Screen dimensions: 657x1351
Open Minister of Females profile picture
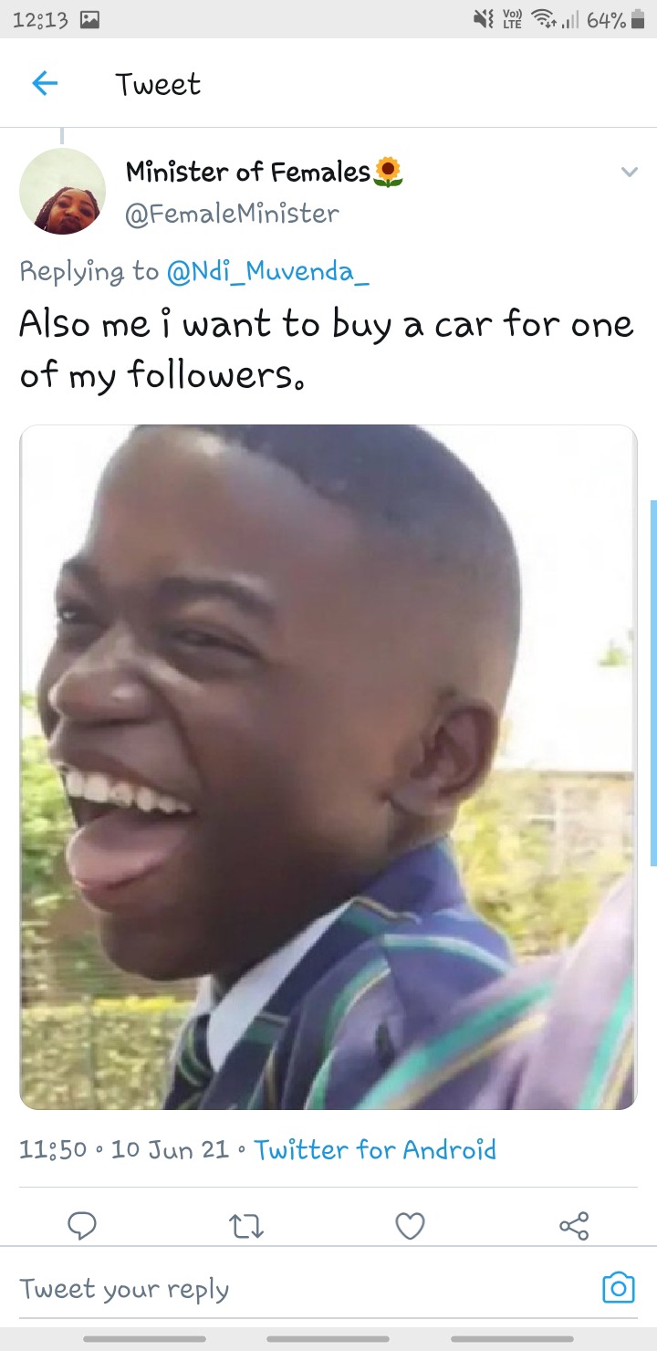(x=62, y=191)
